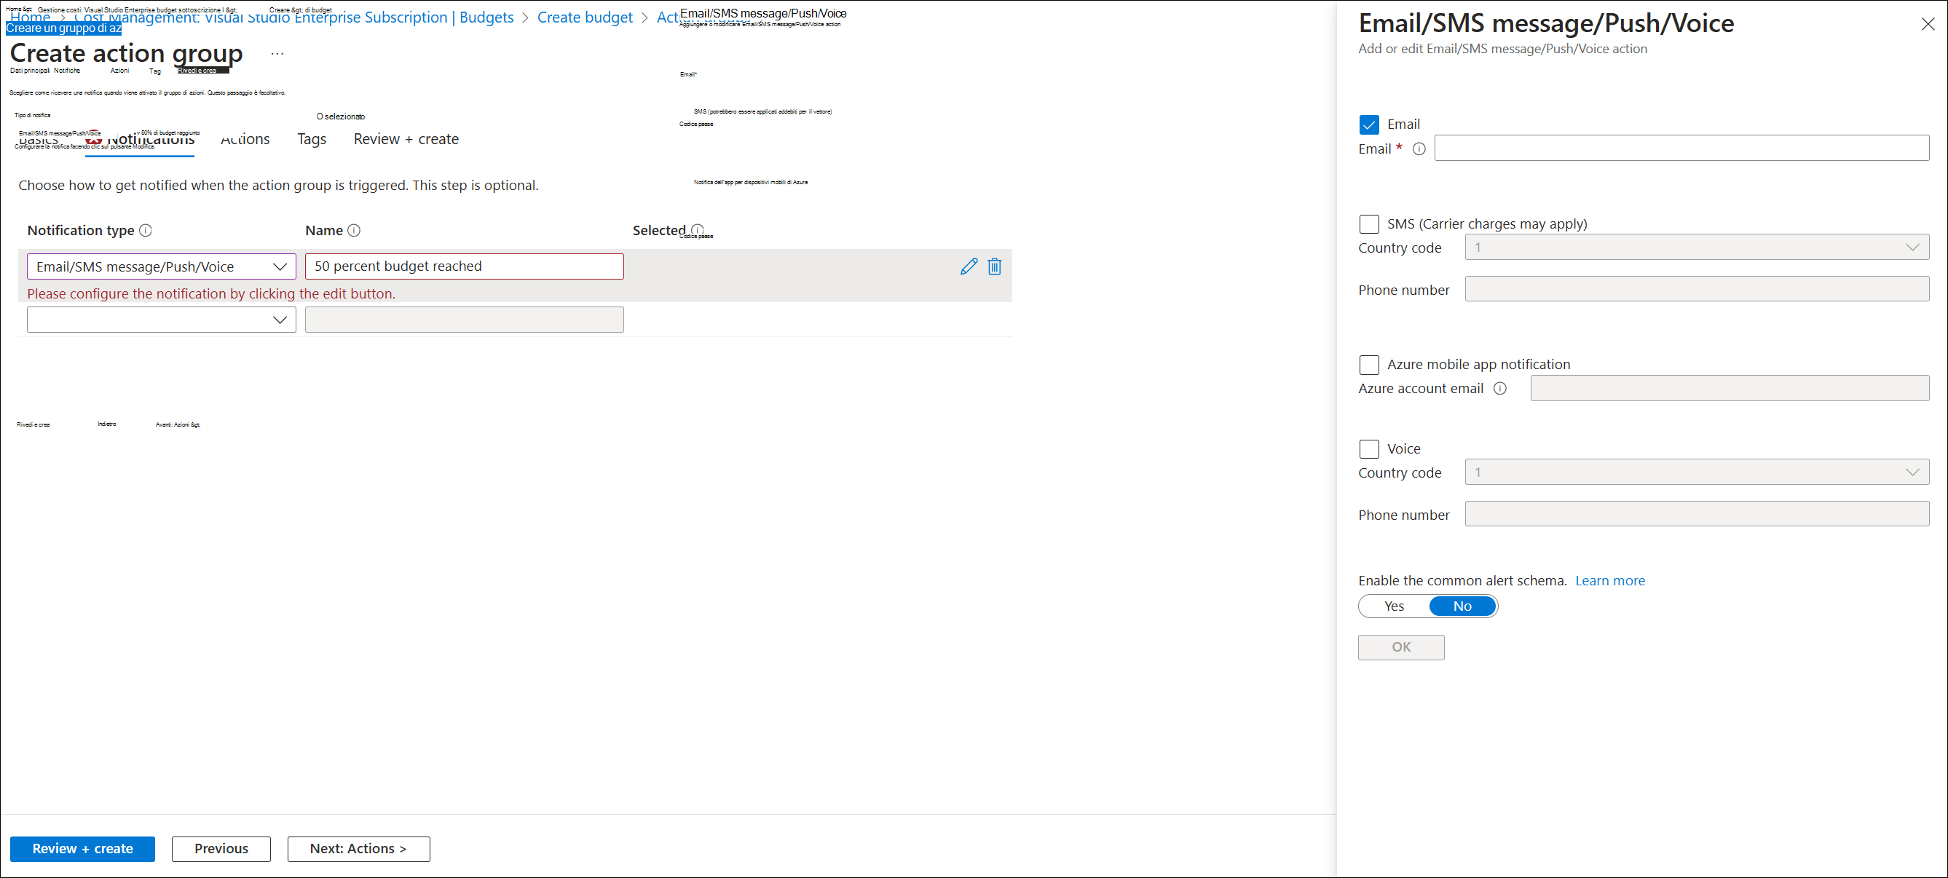Delete the notification with the trash icon

[995, 266]
